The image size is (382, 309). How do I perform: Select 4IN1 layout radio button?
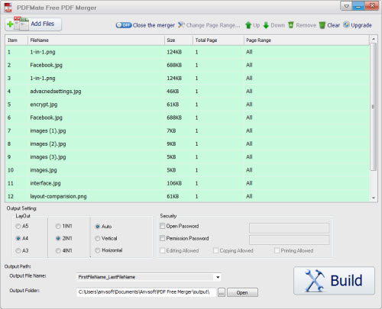(x=58, y=250)
